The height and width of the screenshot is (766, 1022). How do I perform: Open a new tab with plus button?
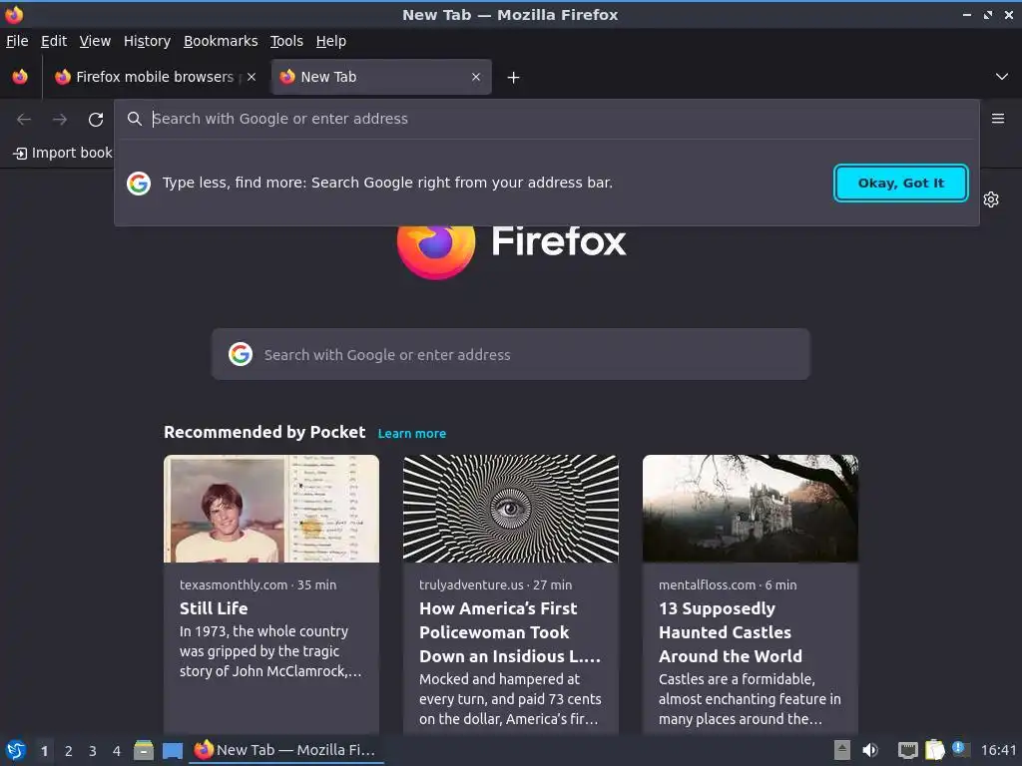(x=514, y=78)
